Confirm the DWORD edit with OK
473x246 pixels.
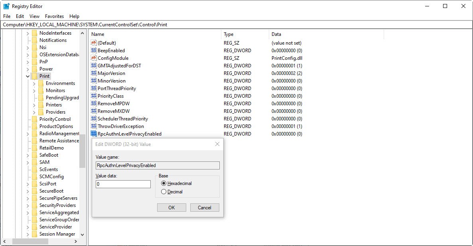(171, 207)
